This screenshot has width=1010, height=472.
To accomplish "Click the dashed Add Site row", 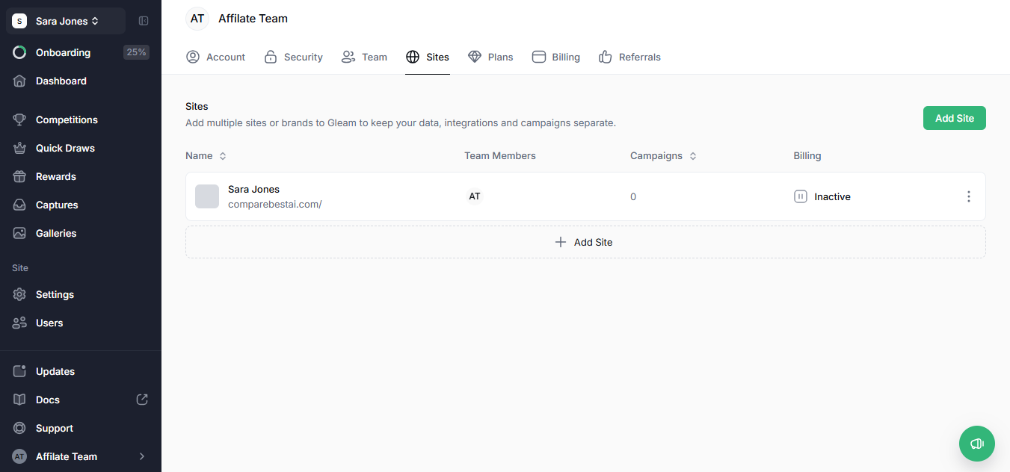I will click(585, 242).
